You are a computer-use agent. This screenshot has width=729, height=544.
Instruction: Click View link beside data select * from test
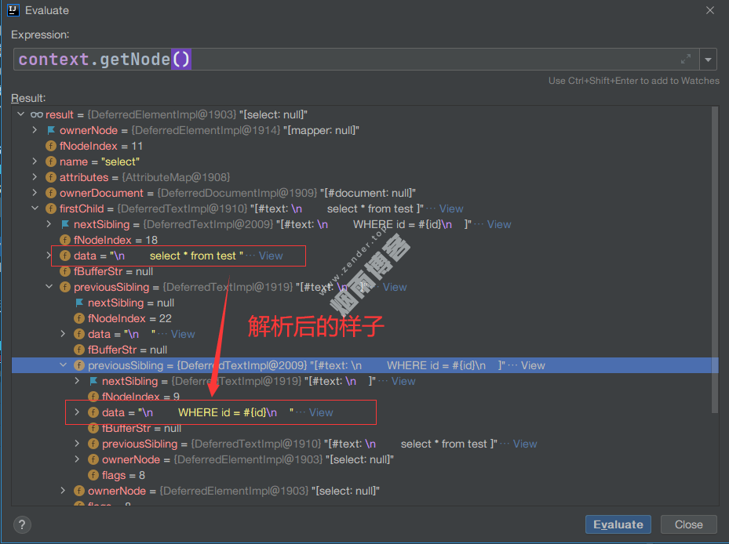[271, 256]
